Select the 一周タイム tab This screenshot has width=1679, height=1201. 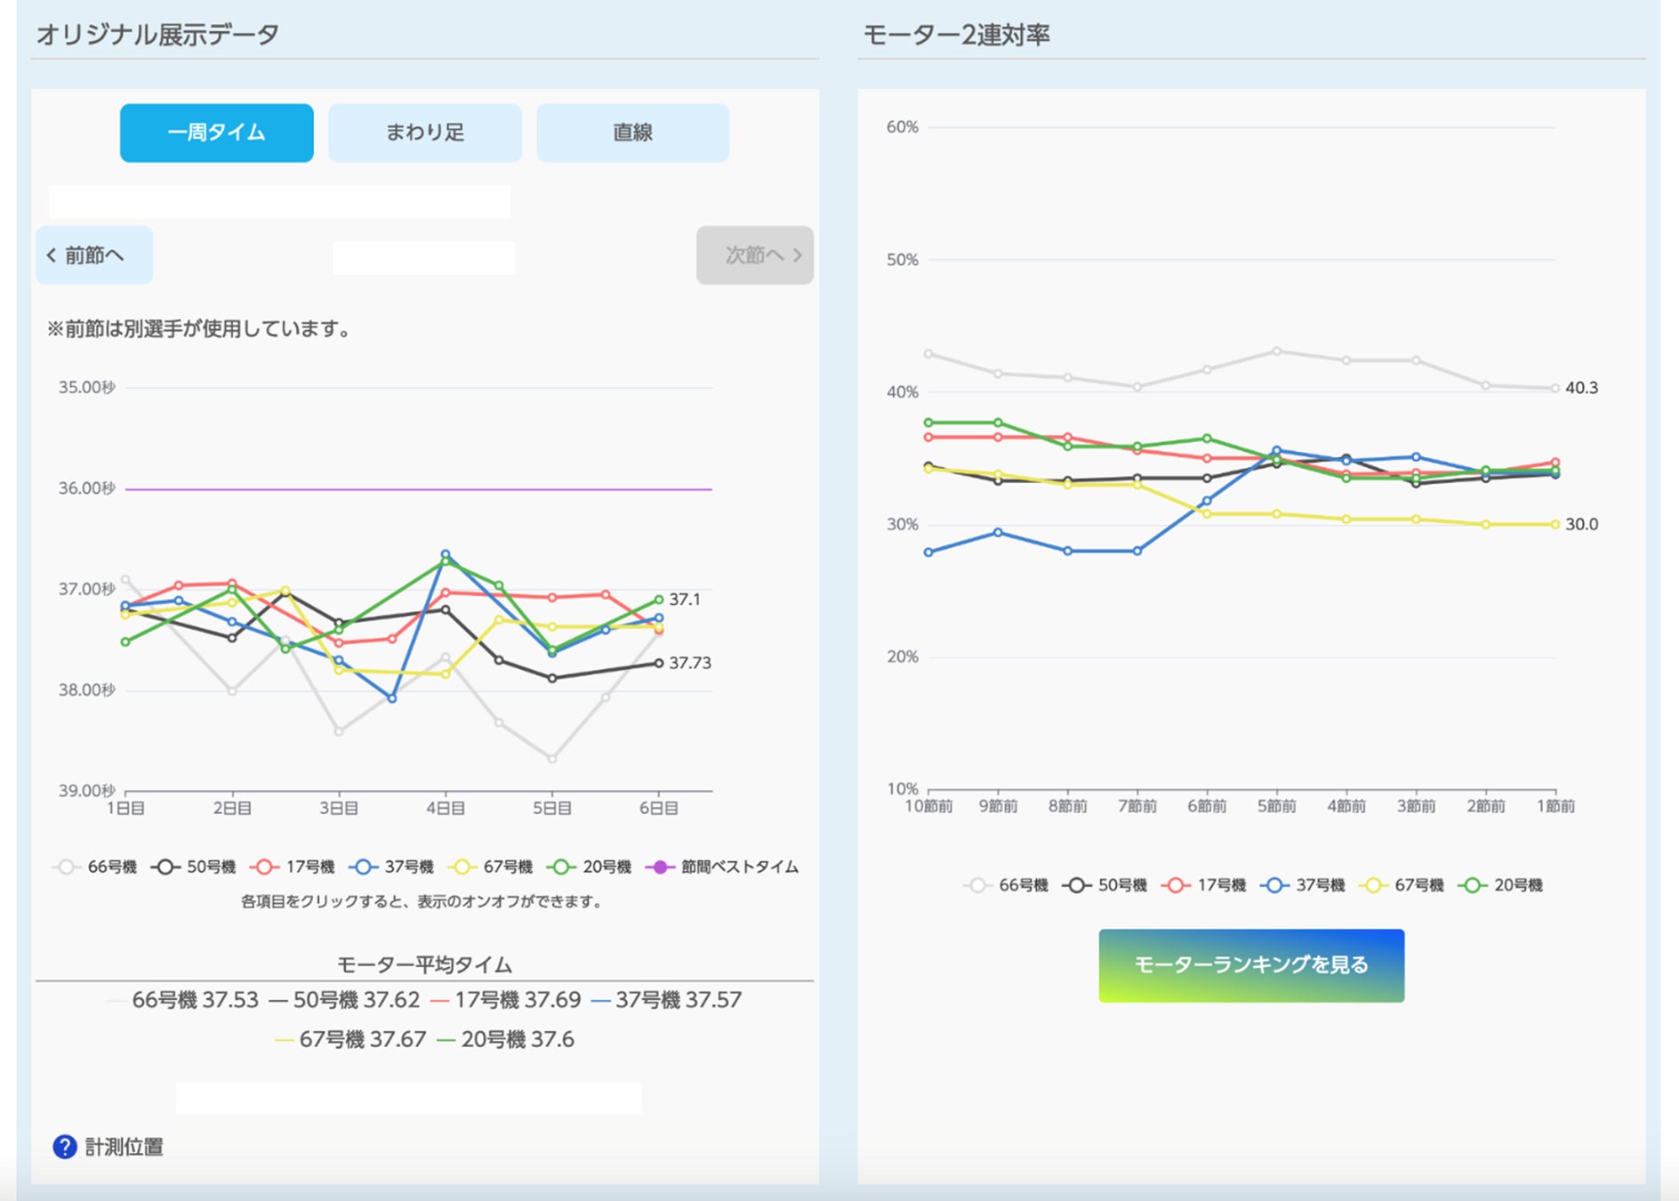[216, 133]
